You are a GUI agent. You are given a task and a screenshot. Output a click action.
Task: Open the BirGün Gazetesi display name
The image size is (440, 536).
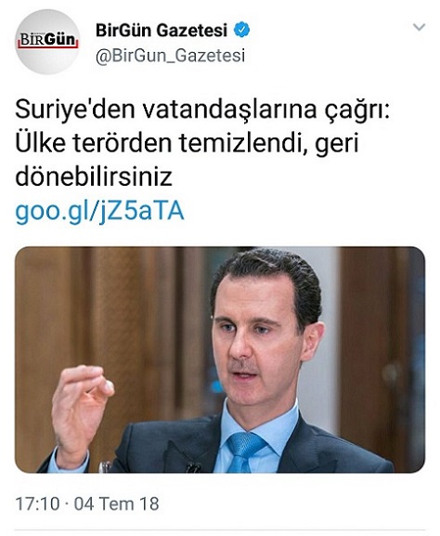click(162, 30)
